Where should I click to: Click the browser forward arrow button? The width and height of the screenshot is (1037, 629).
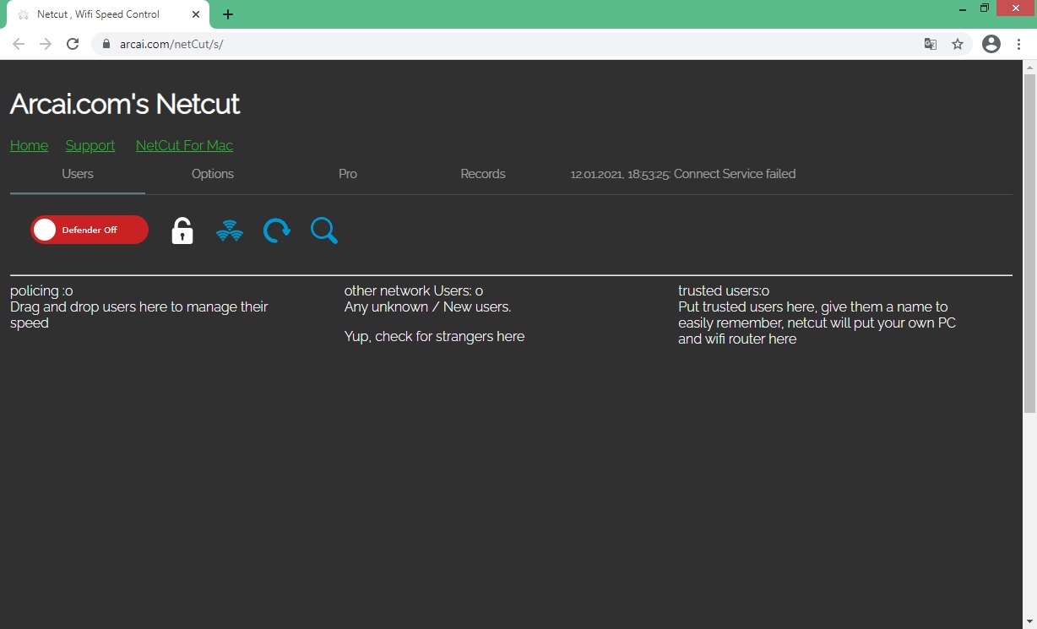click(46, 44)
